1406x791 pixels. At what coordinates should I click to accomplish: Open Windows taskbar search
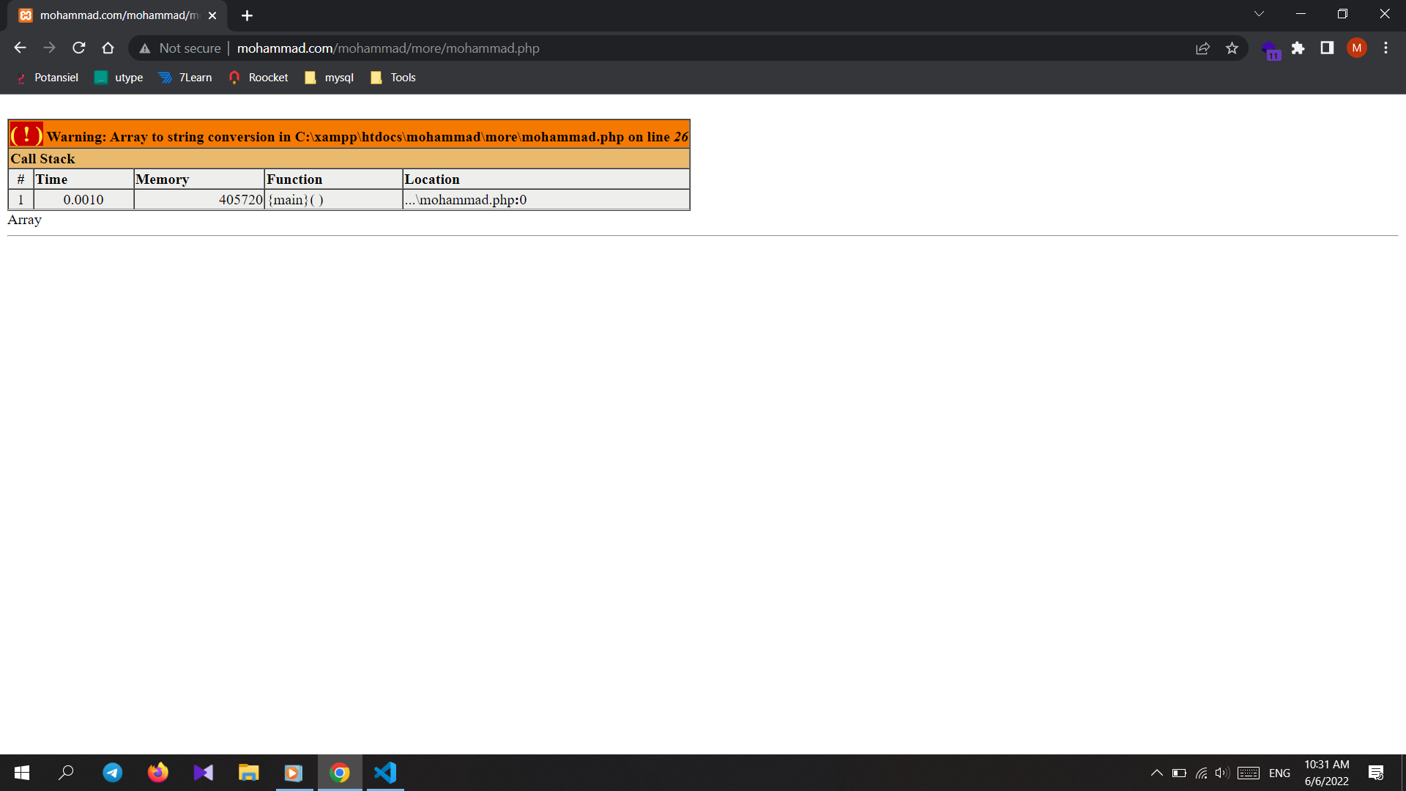67,773
